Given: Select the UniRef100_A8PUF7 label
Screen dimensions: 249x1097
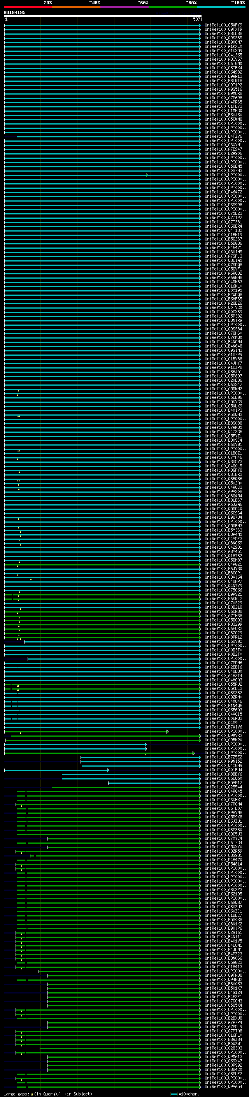Looking at the screenshot, I should pos(223,1074).
